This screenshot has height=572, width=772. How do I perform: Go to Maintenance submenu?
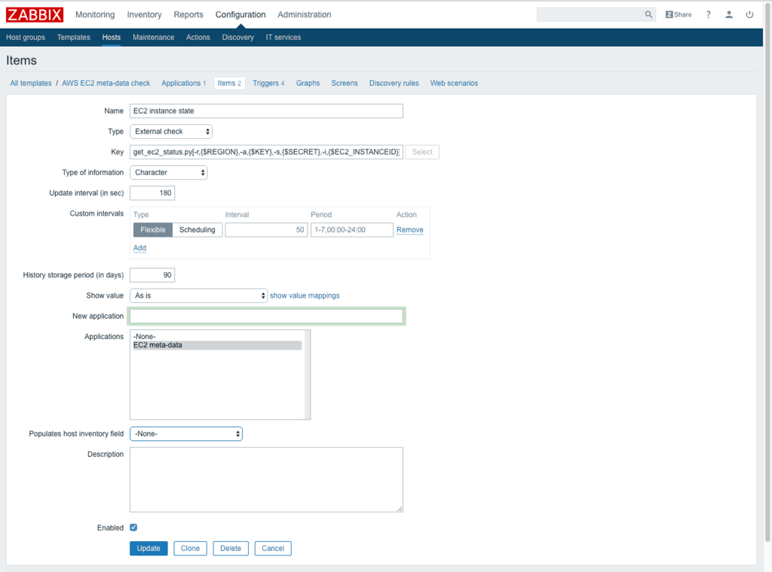(153, 38)
